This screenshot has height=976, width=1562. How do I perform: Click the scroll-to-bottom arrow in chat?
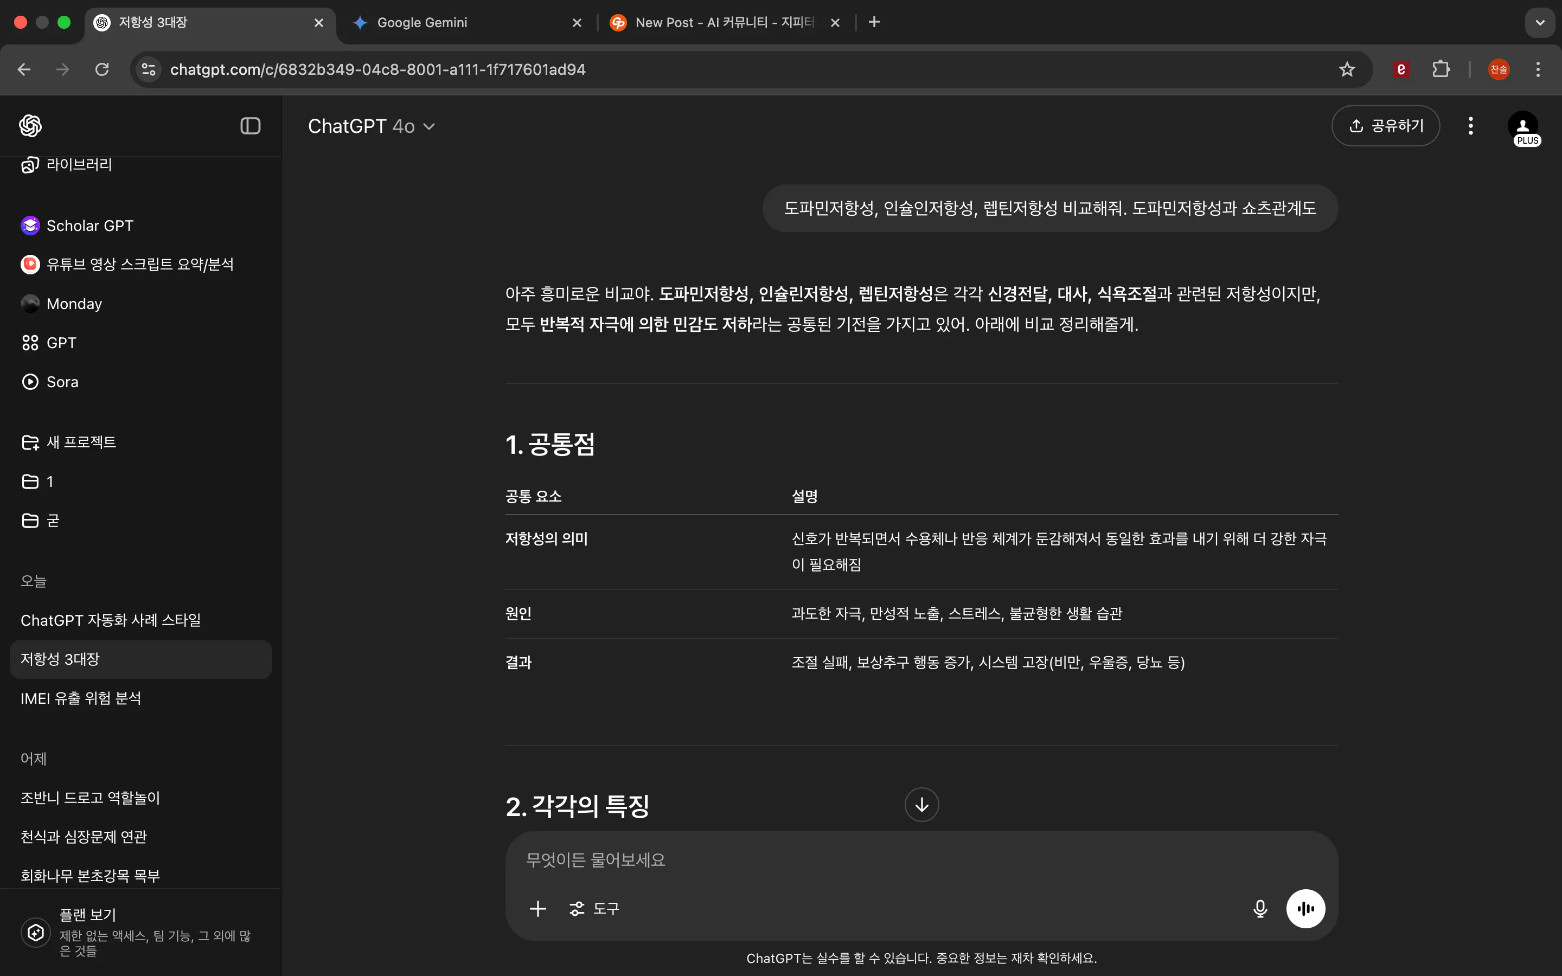click(921, 804)
